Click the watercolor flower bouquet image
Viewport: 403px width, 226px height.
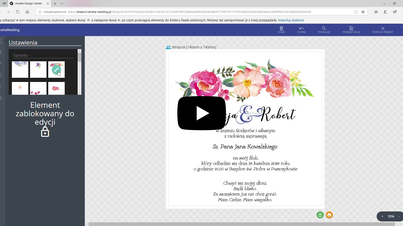coord(245,80)
